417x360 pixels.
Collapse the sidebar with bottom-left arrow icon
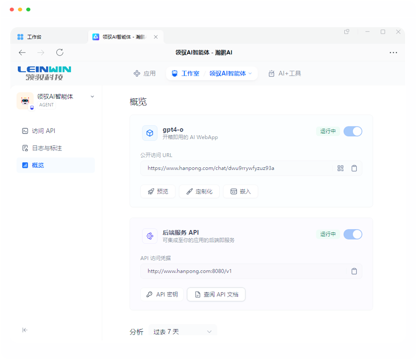(25, 330)
